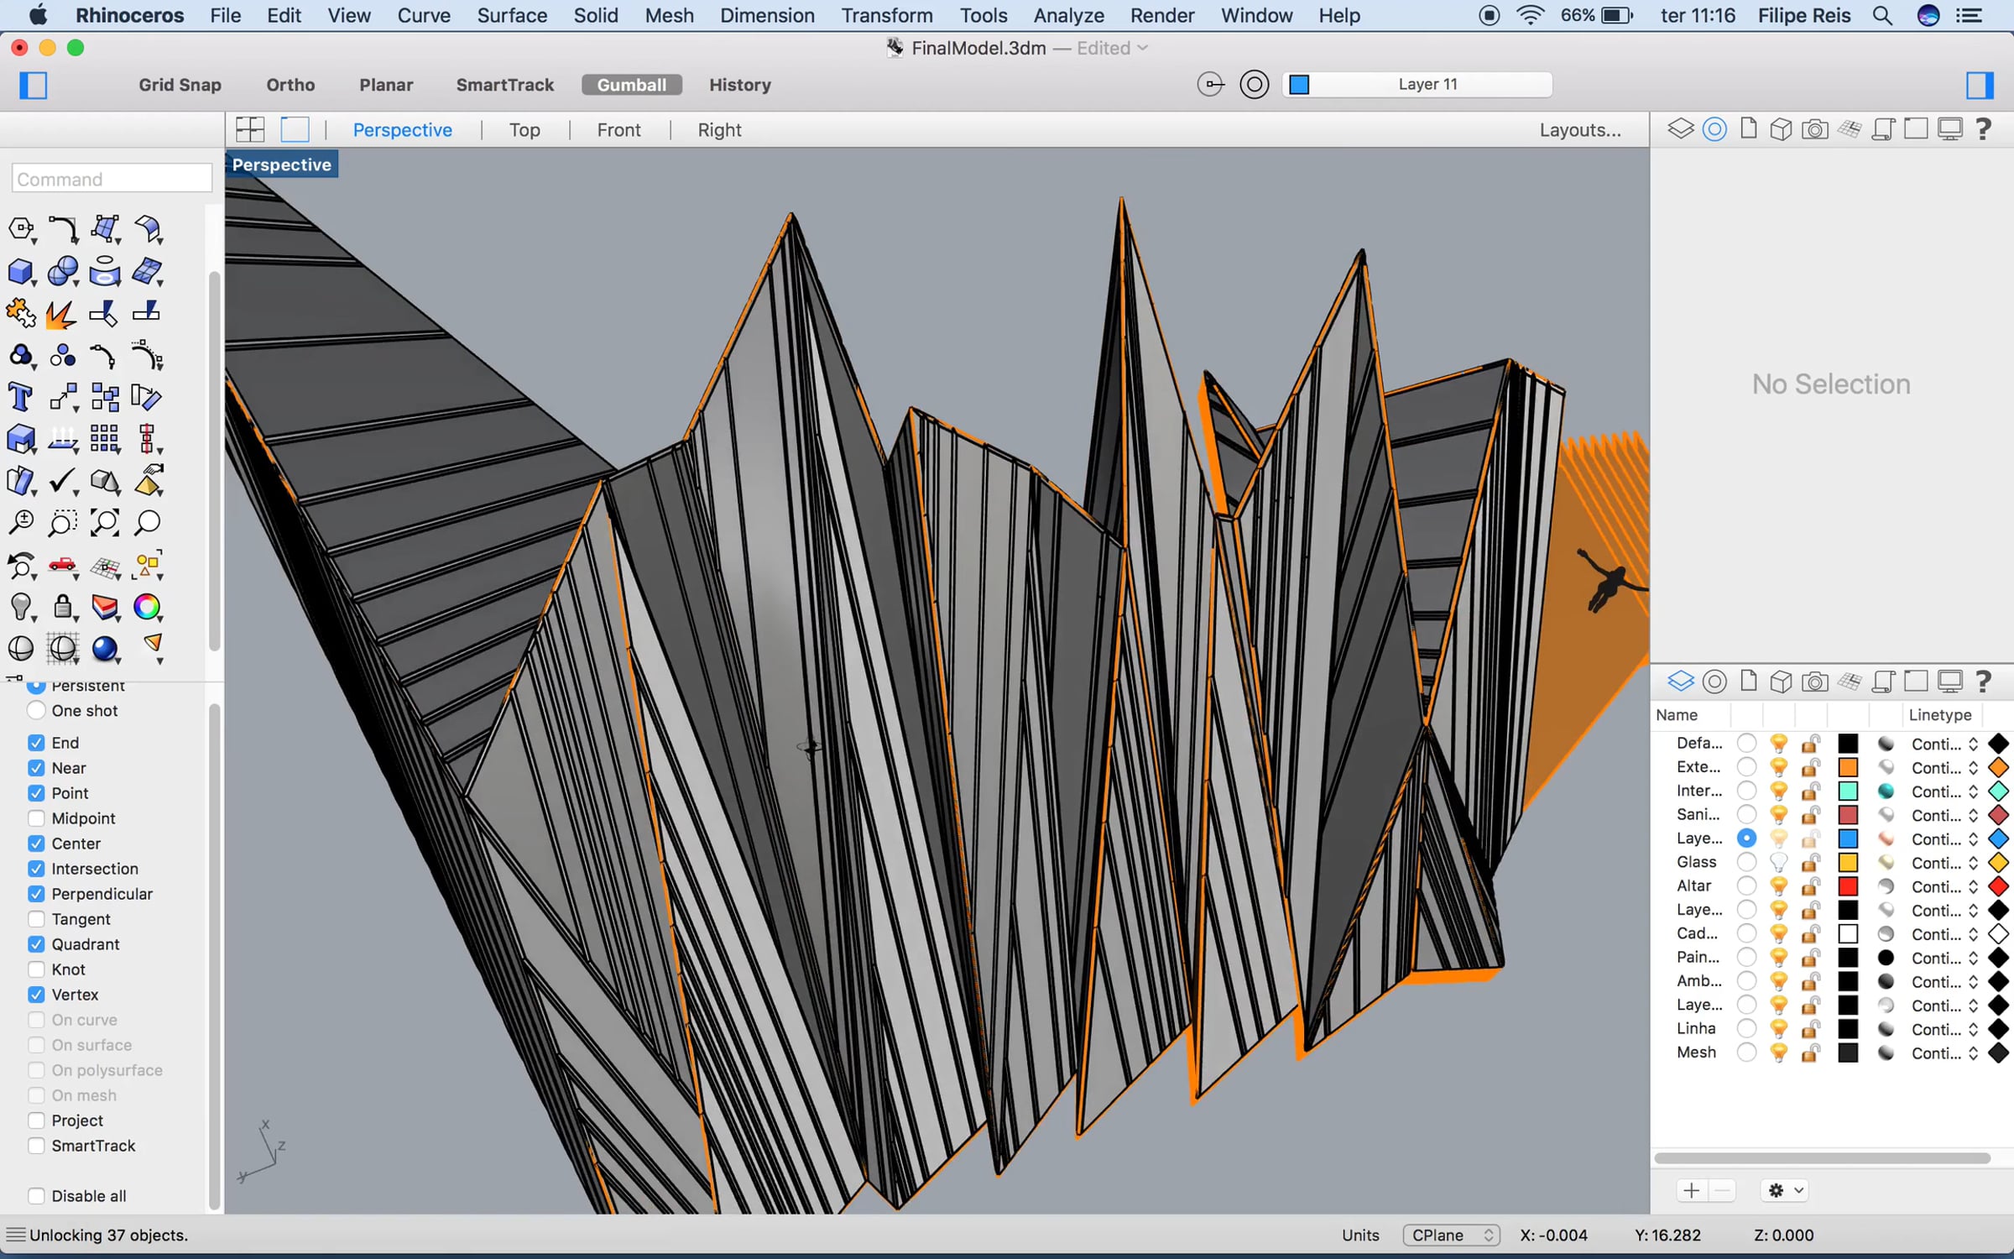Click the Text object tool

click(20, 397)
